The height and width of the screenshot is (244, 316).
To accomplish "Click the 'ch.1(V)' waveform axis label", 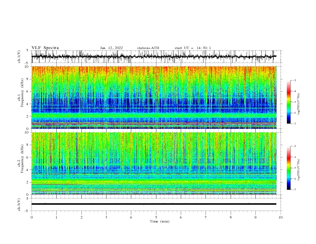I will click(19, 57).
